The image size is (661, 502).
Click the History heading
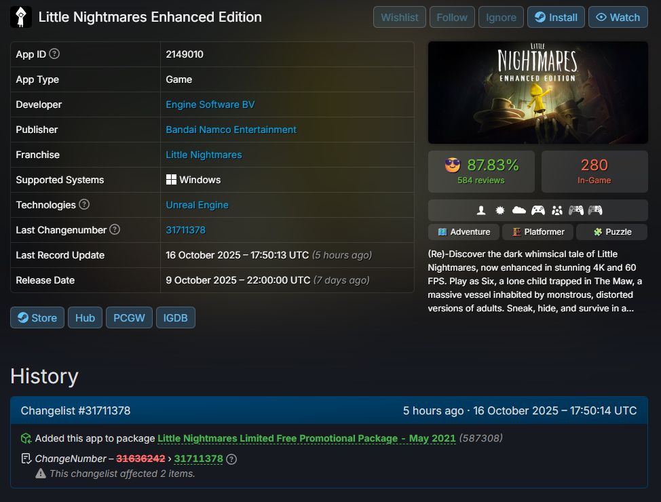click(44, 376)
